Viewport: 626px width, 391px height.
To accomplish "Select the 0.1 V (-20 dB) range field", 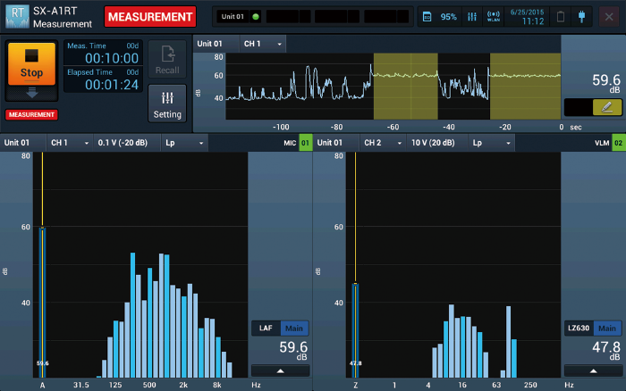I will 127,143.
